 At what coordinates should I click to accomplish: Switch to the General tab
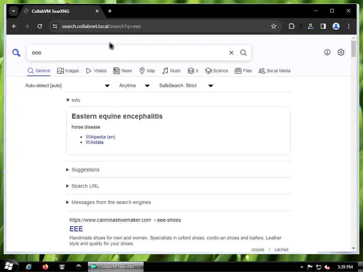[x=39, y=71]
